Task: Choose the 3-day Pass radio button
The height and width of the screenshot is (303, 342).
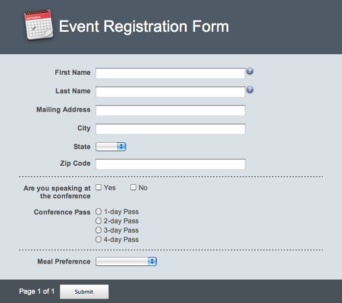Action: pos(98,230)
